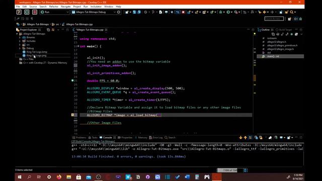Select the Allegro-Tut-Bitmaps.cpp editor tab
Screen dimensions: 322x181
[x=90, y=30]
